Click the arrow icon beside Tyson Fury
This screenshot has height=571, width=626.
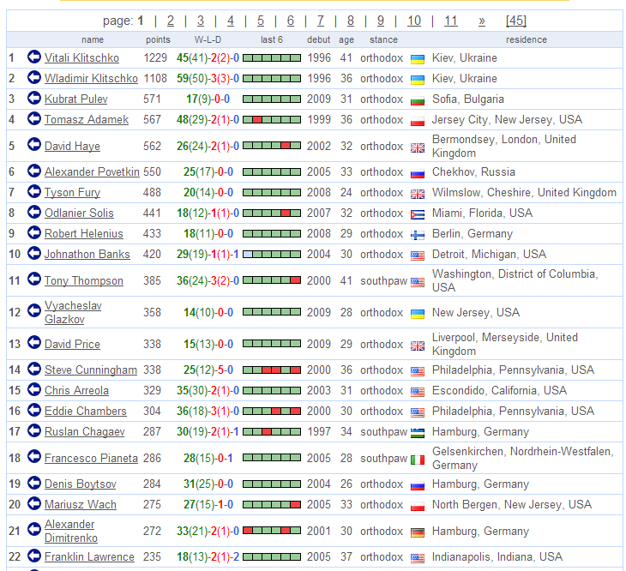[34, 192]
